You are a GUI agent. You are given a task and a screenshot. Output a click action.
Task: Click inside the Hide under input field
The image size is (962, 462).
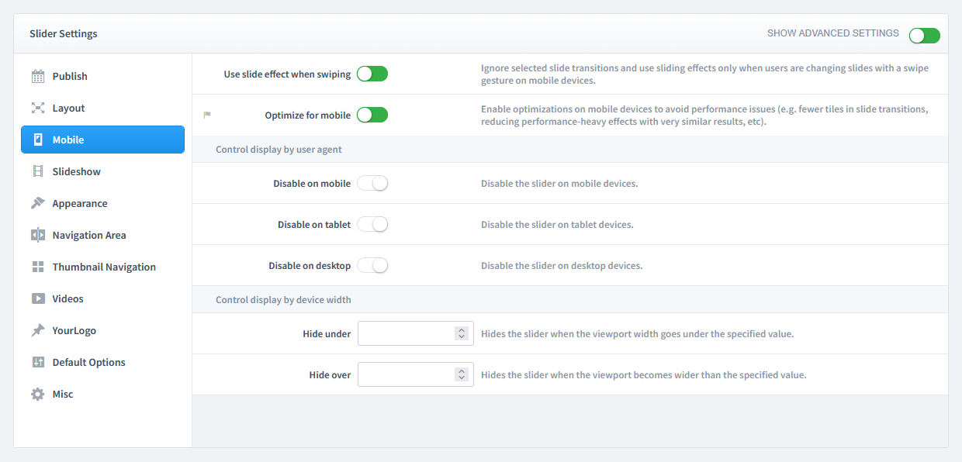pos(407,333)
